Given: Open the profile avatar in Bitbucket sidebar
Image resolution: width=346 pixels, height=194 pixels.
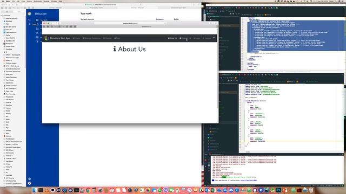Looking at the screenshot, I should (x=30, y=183).
